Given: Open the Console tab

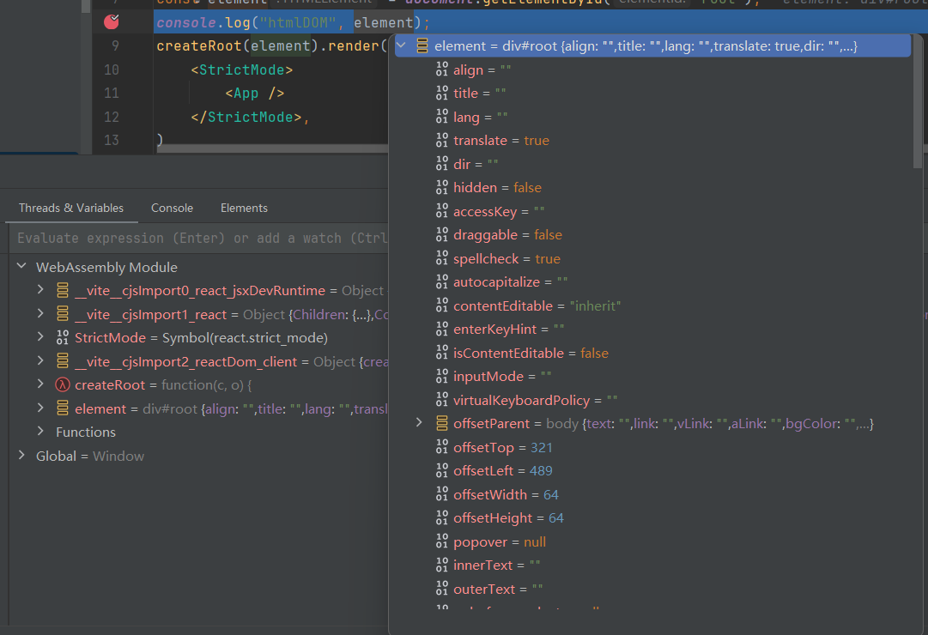Looking at the screenshot, I should [172, 208].
